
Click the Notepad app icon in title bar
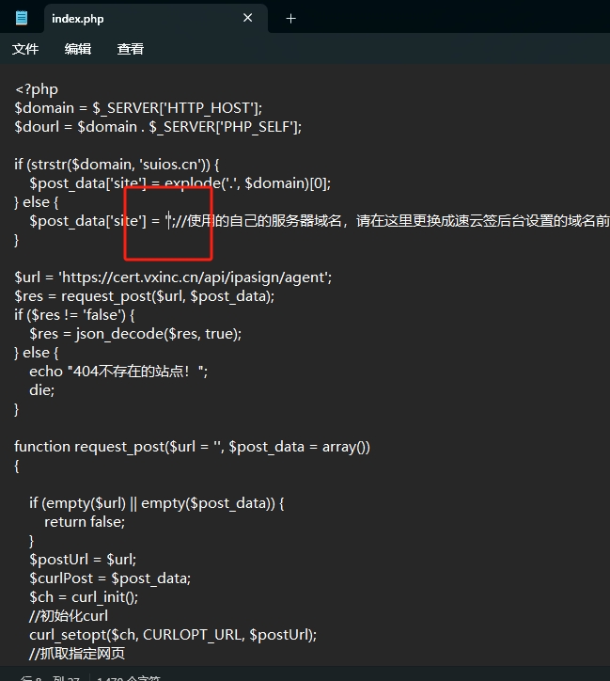click(22, 18)
